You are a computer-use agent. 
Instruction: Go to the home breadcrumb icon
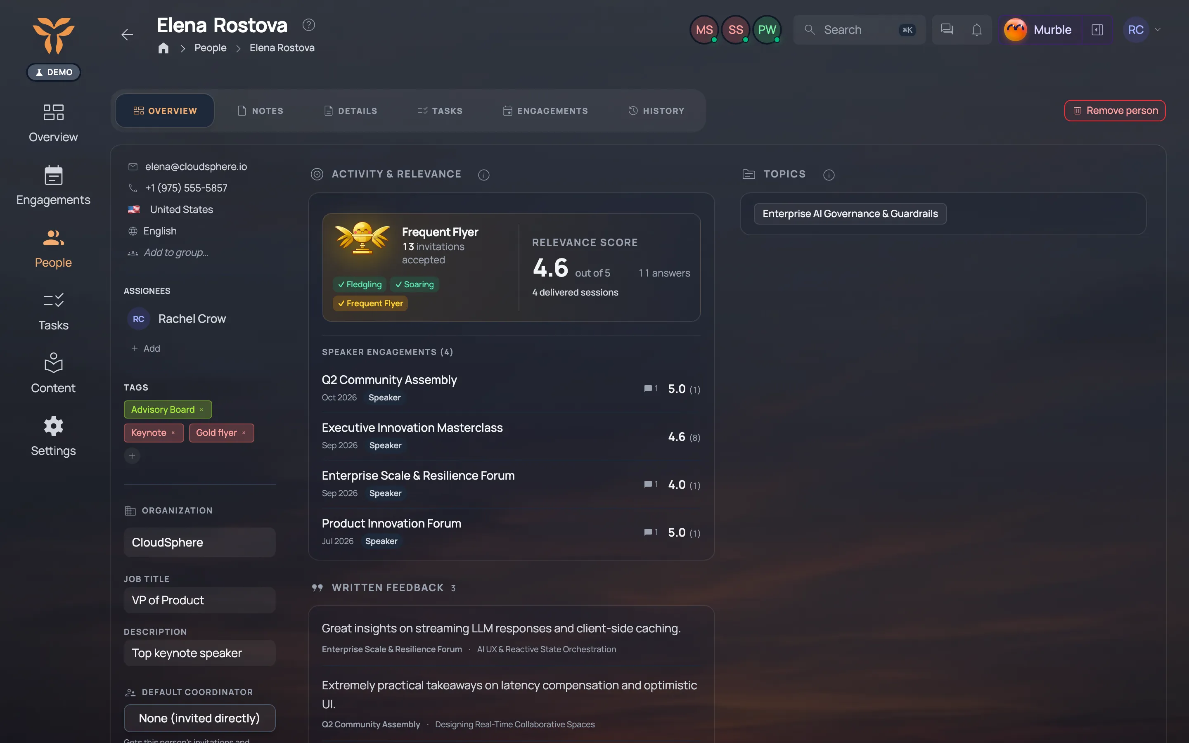pyautogui.click(x=163, y=47)
